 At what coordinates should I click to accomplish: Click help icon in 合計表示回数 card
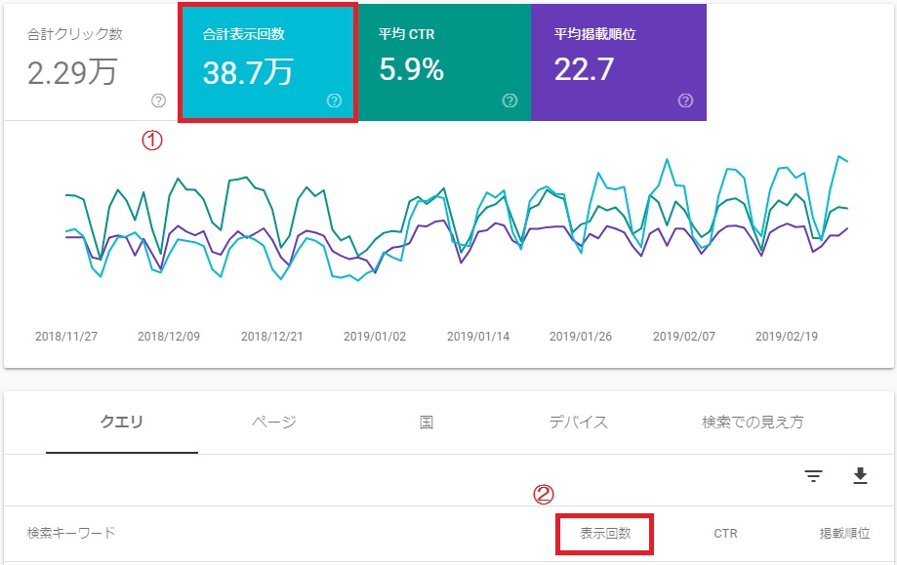tap(335, 101)
